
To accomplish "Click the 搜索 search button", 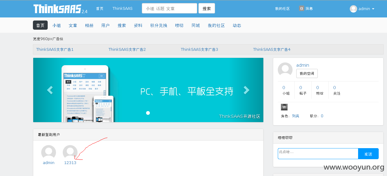I will click(x=207, y=8).
